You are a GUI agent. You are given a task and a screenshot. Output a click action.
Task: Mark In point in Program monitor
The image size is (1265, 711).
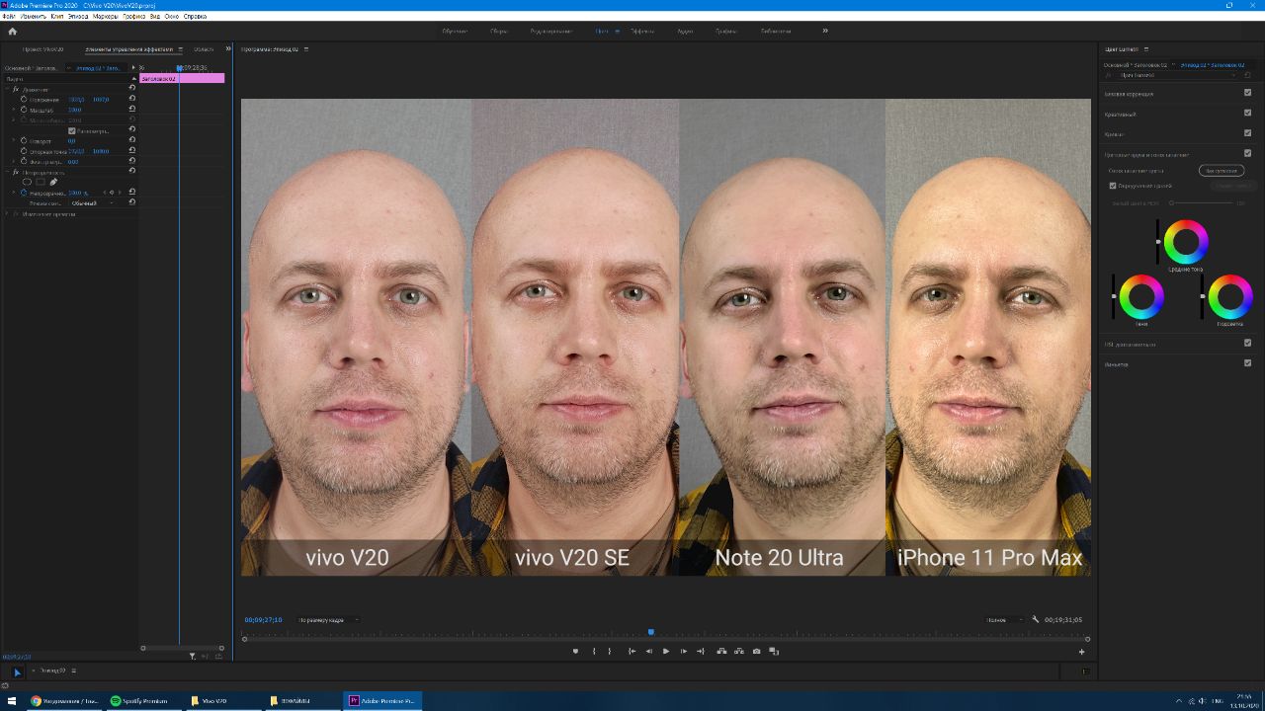coord(593,651)
